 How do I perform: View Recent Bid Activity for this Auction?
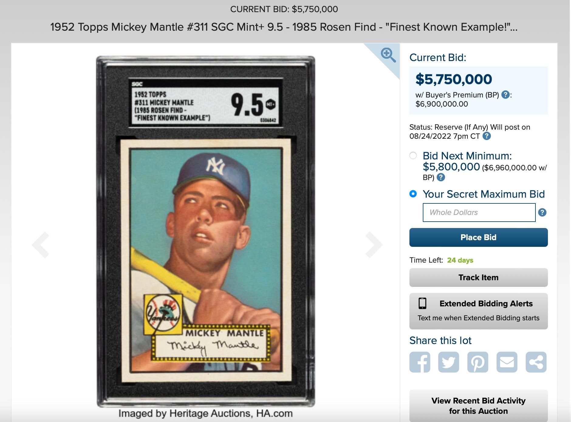click(478, 406)
